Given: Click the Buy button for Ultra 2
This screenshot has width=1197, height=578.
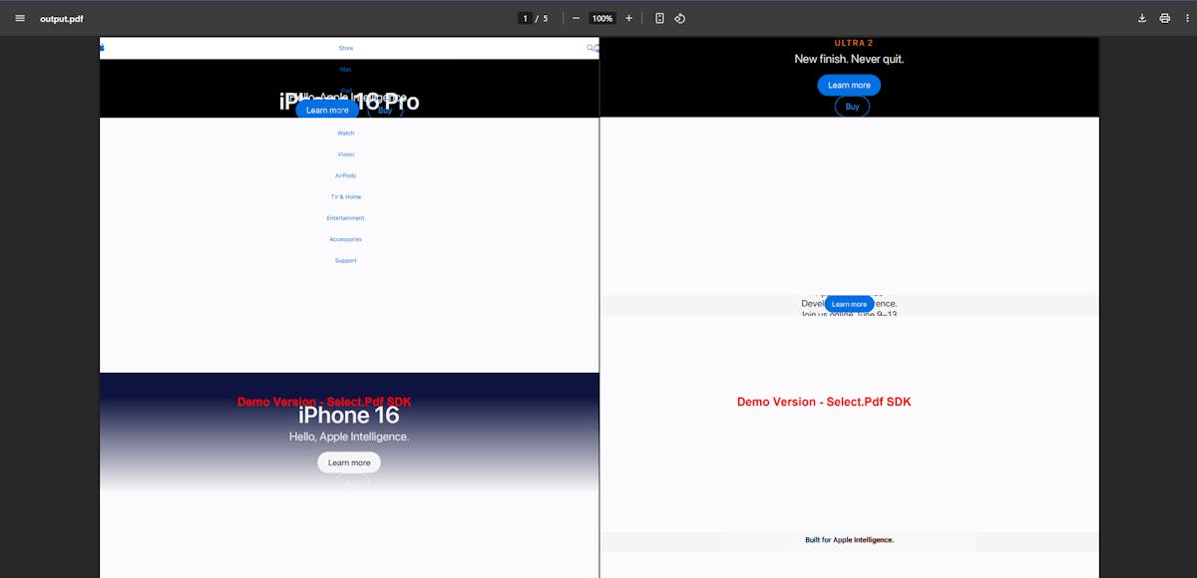Looking at the screenshot, I should (852, 106).
